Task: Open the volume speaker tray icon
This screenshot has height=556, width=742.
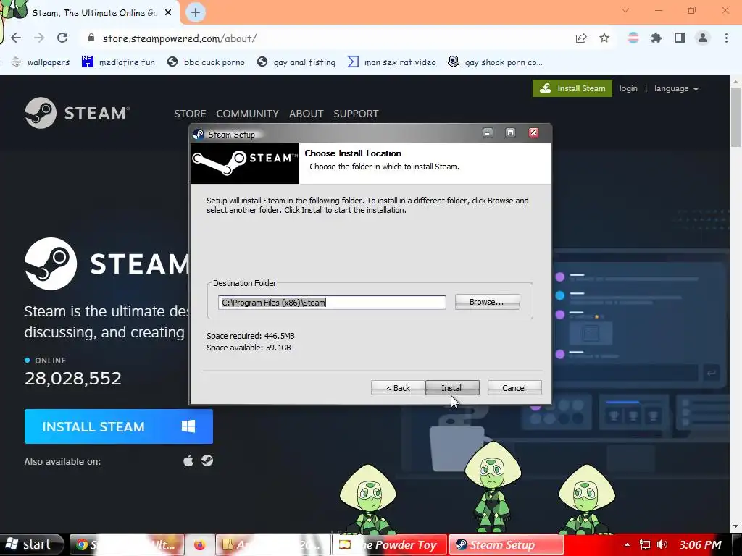Action: 662,544
